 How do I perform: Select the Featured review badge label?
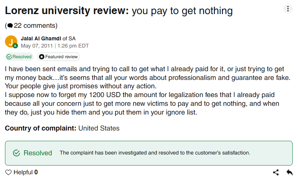[61, 57]
